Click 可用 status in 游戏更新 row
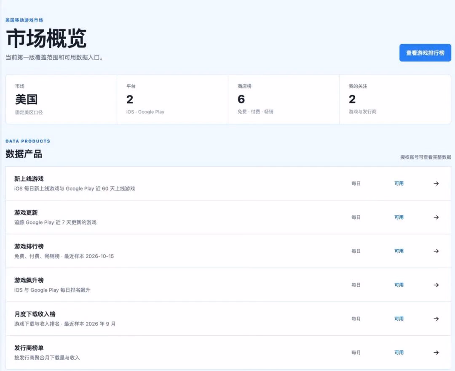This screenshot has width=455, height=371. pyautogui.click(x=399, y=217)
